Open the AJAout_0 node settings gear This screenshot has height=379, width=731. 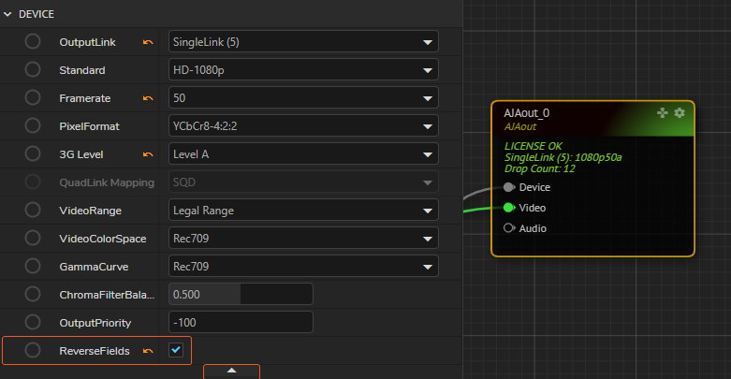click(680, 112)
